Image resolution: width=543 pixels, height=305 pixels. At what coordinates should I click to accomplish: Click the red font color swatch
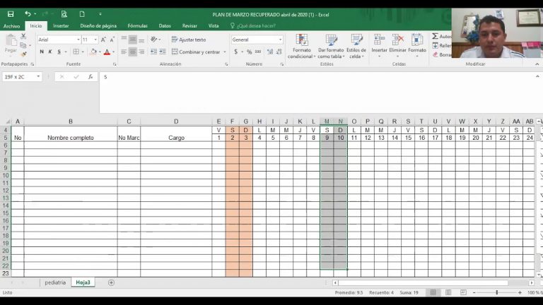[x=107, y=52]
